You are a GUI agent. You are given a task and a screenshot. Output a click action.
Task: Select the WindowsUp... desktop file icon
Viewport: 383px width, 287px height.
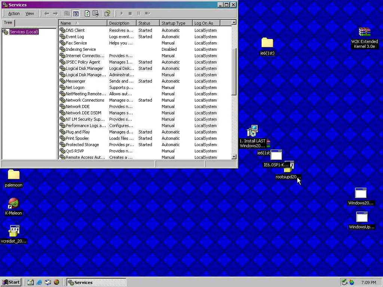[362, 220]
